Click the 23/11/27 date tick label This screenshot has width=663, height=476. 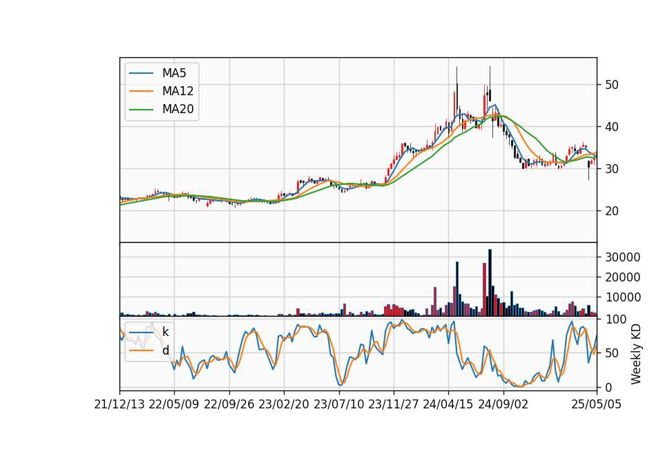pos(393,404)
